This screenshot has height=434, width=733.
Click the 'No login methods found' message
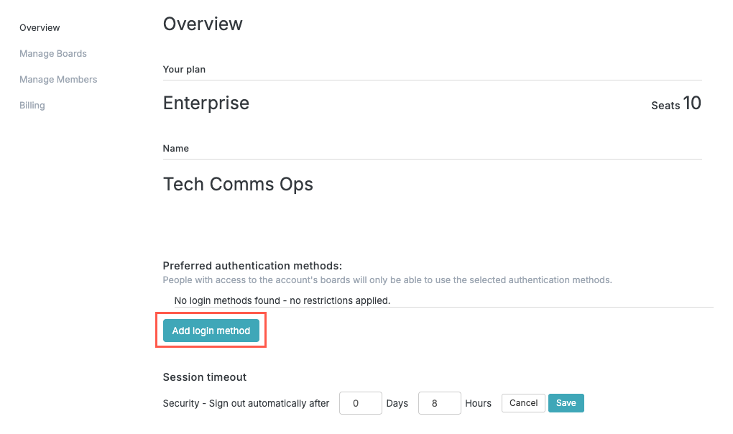pyautogui.click(x=282, y=300)
